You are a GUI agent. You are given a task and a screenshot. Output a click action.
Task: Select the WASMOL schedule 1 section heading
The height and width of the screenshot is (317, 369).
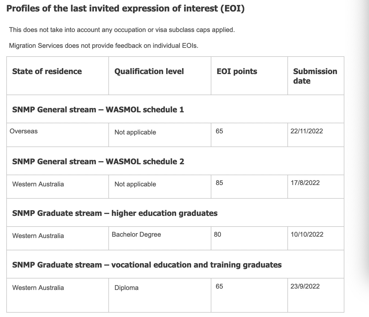[x=98, y=110]
